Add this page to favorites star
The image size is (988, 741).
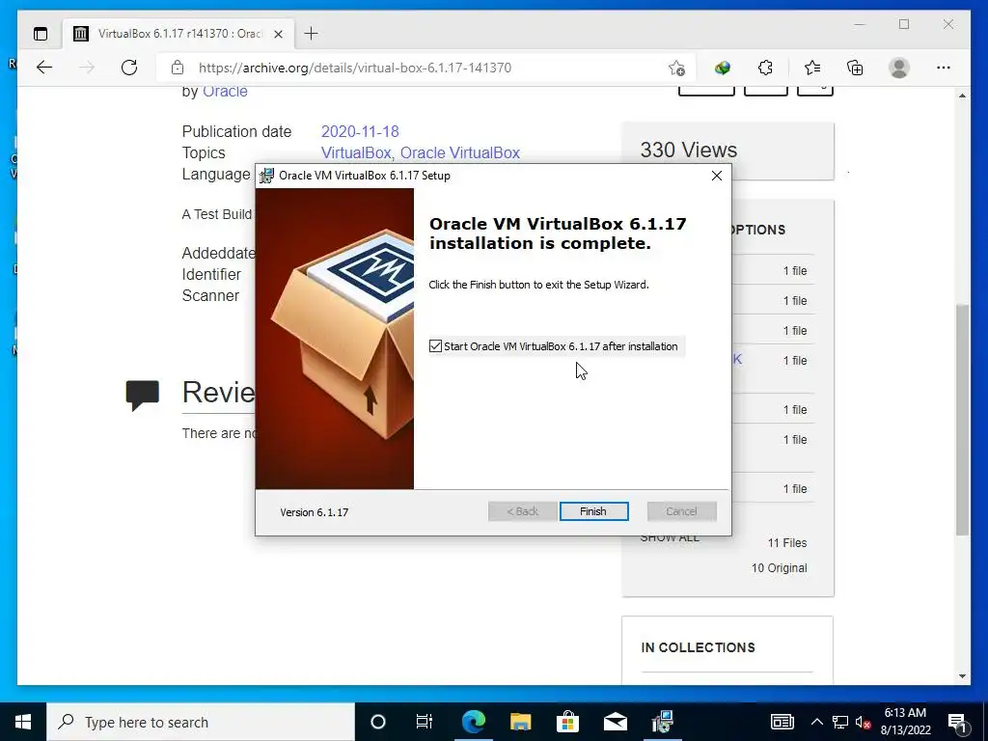pyautogui.click(x=676, y=68)
